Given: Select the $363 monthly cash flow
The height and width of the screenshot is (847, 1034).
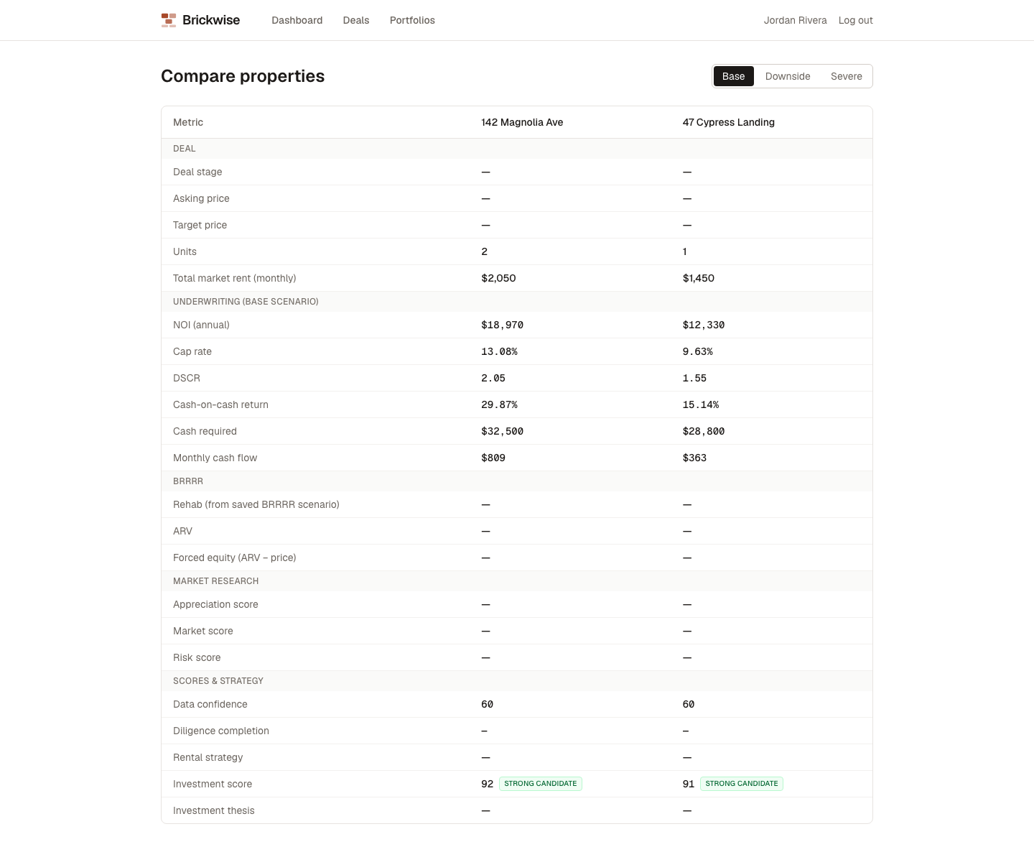Looking at the screenshot, I should pos(695,458).
